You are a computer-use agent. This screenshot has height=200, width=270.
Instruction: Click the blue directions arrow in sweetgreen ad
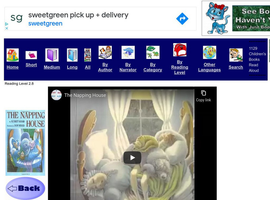pos(182,19)
